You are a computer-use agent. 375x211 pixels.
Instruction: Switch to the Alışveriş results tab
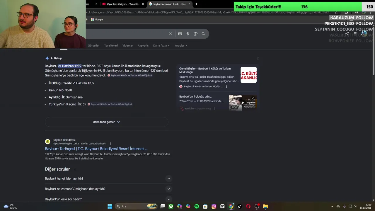pyautogui.click(x=143, y=46)
